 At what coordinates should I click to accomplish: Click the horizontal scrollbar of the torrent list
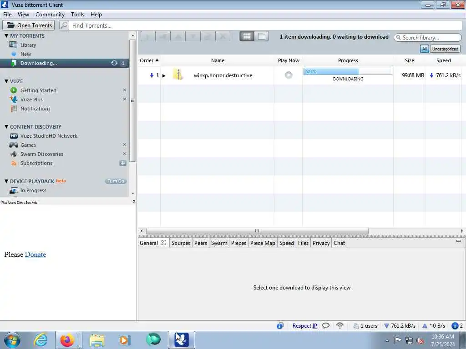(257, 231)
